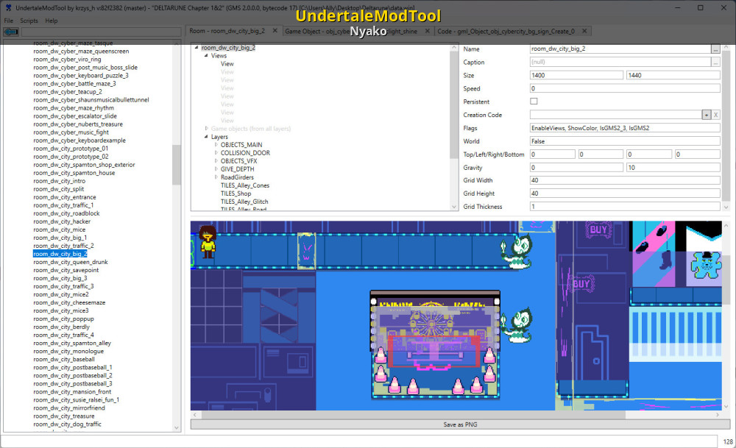Collapse the room_dw_city_big_2 root tree node
Viewport: 736px width, 448px height.
[x=197, y=47]
